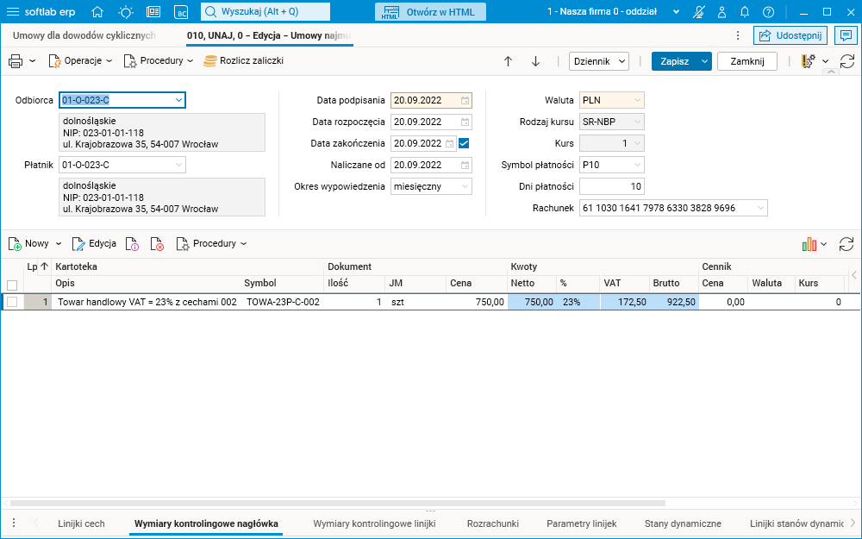Open the hamburger main menu
This screenshot has height=539, width=862.
pyautogui.click(x=12, y=11)
